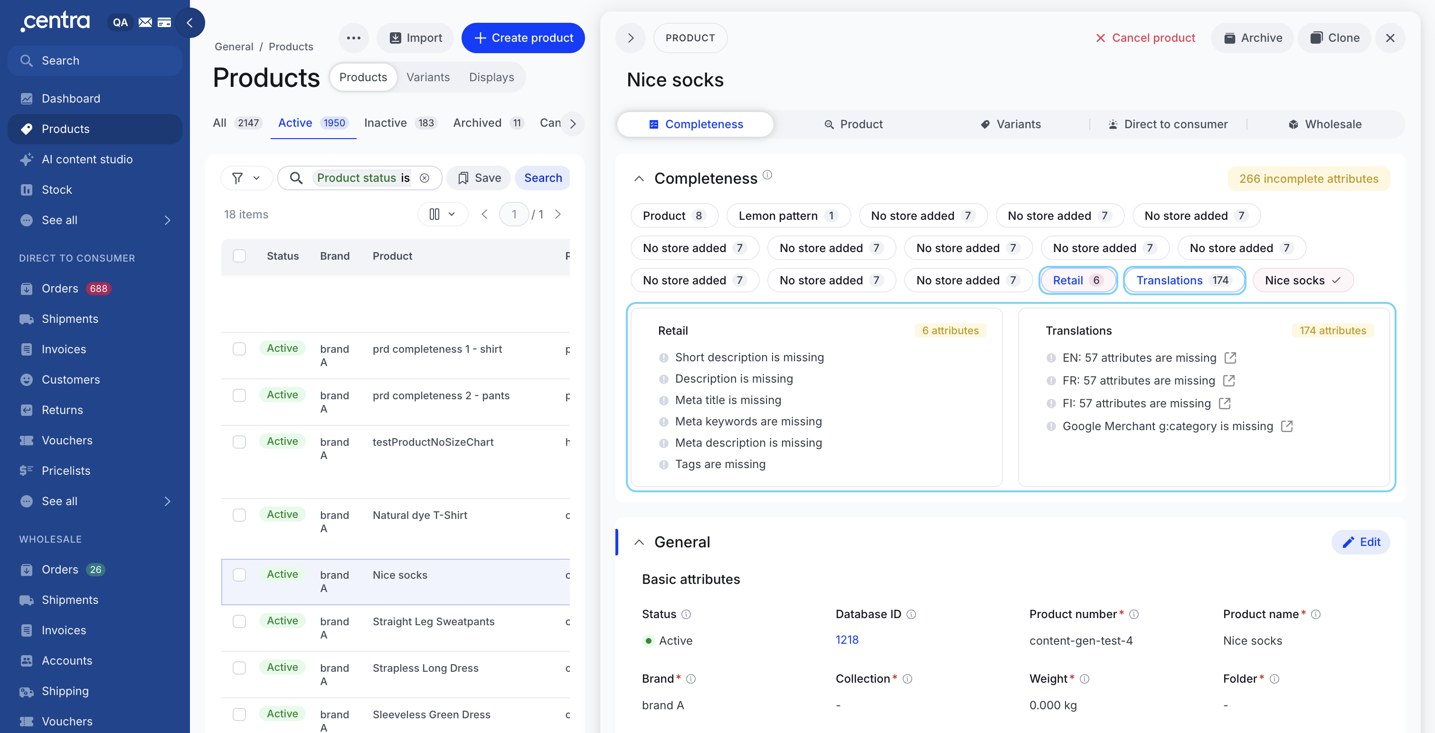
Task: Check Natural dye T-Shirt row checkbox
Action: 239,515
